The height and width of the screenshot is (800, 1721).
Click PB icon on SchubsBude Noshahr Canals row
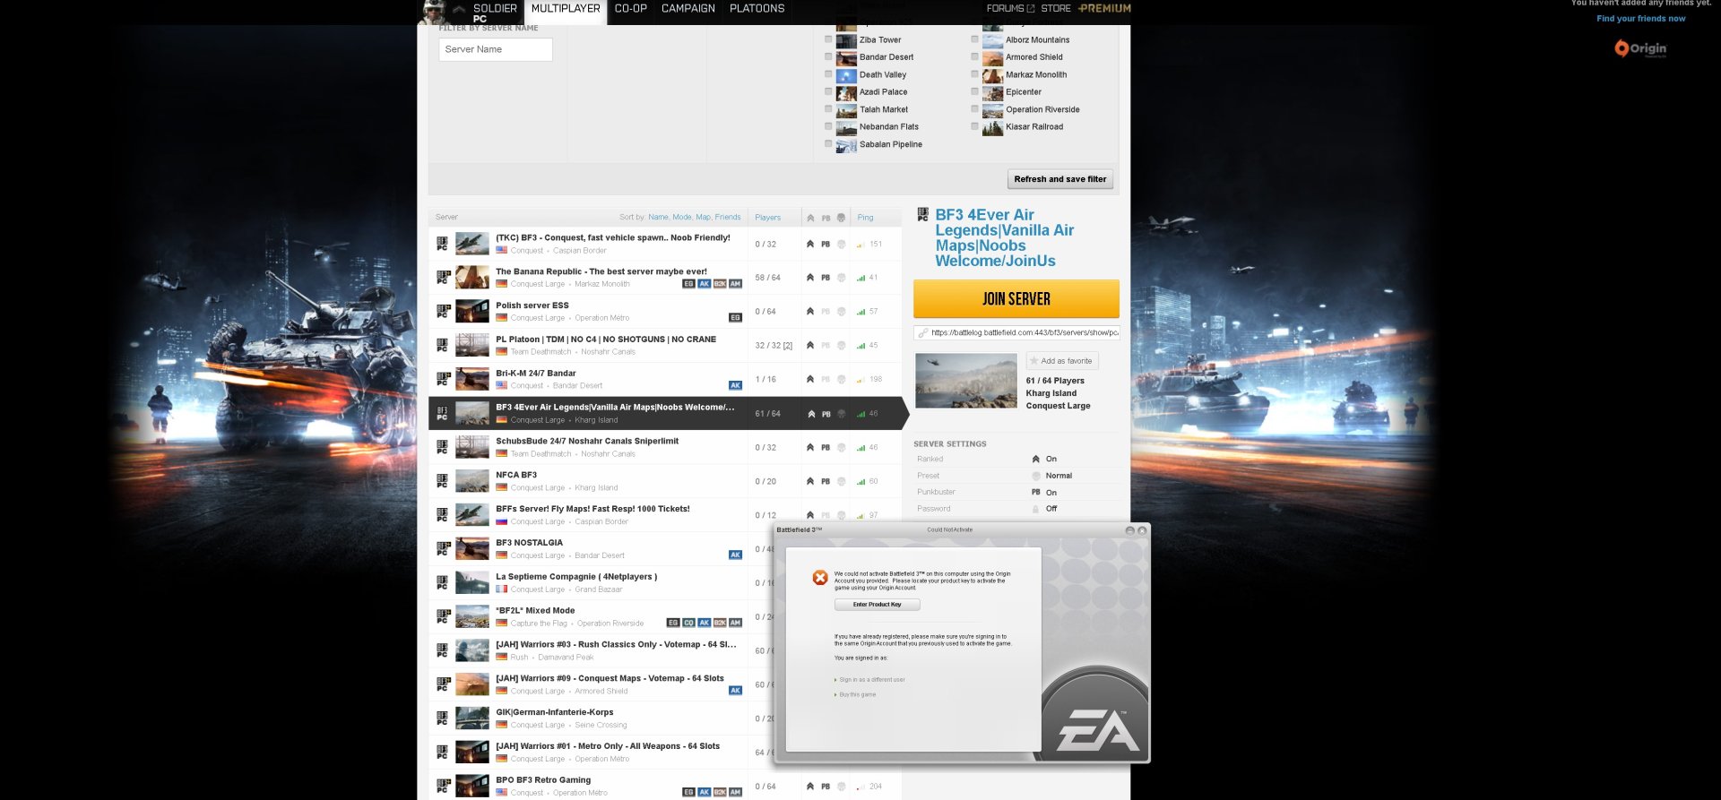click(x=826, y=448)
